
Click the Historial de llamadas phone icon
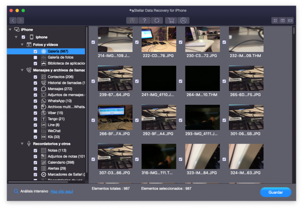[43, 83]
